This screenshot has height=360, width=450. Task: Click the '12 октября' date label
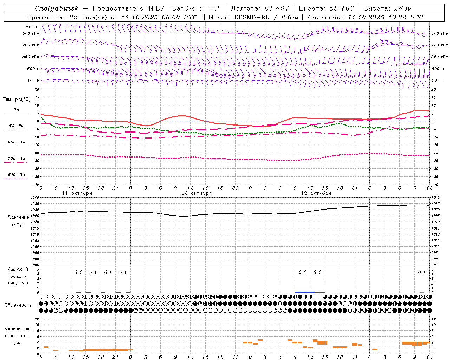click(197, 193)
